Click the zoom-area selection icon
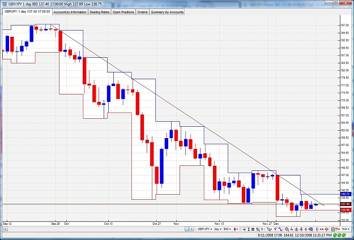 258,229
